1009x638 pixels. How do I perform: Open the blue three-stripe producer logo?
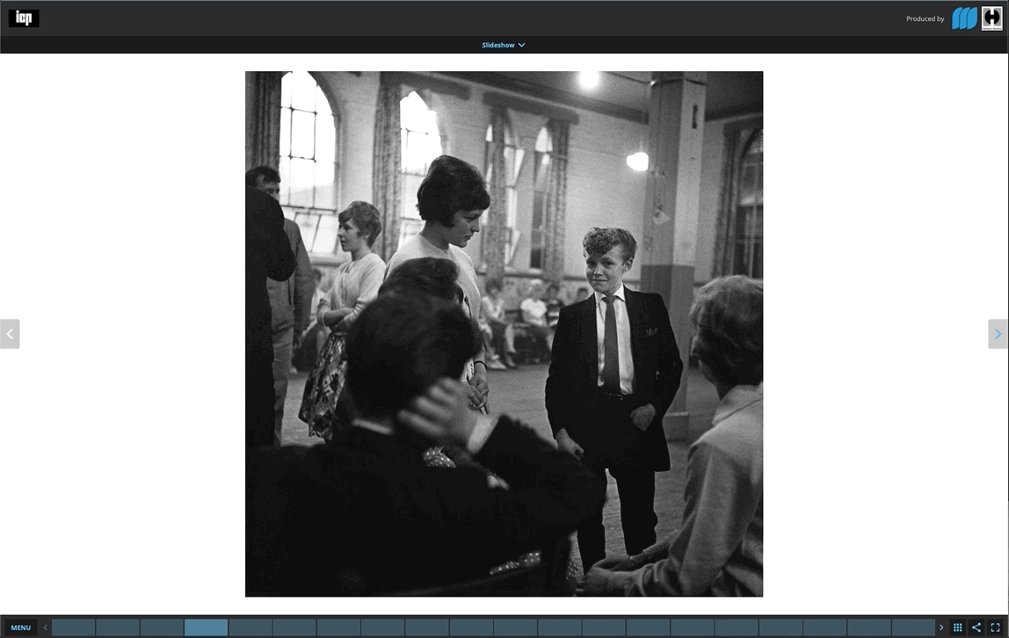click(964, 18)
